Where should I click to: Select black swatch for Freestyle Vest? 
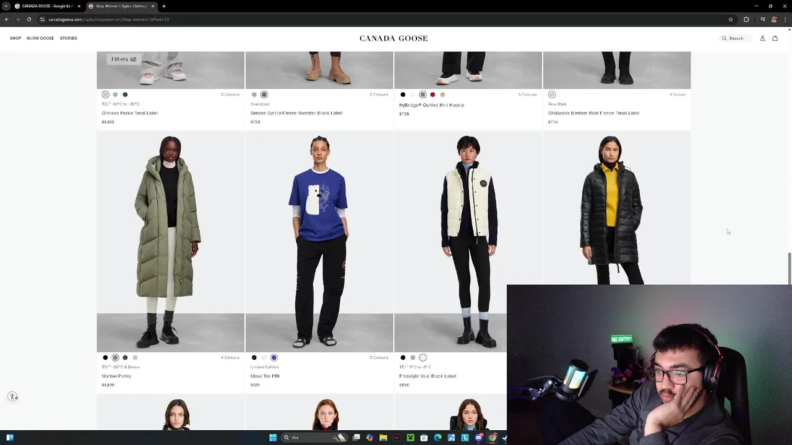pyautogui.click(x=403, y=357)
